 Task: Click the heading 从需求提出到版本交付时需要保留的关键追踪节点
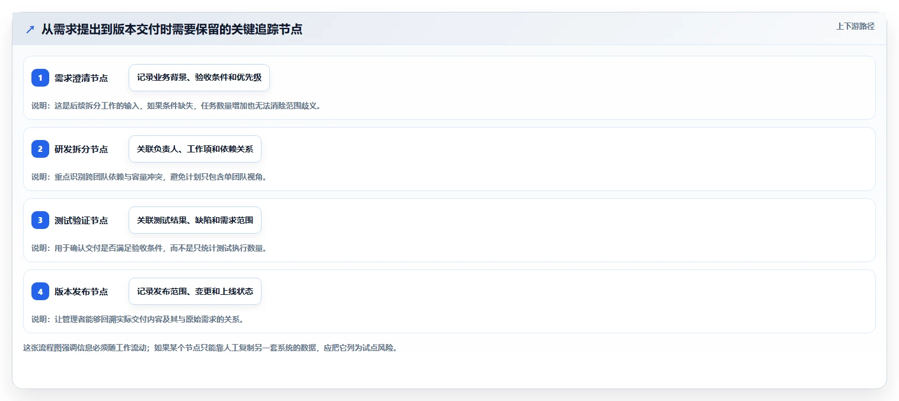pos(172,30)
